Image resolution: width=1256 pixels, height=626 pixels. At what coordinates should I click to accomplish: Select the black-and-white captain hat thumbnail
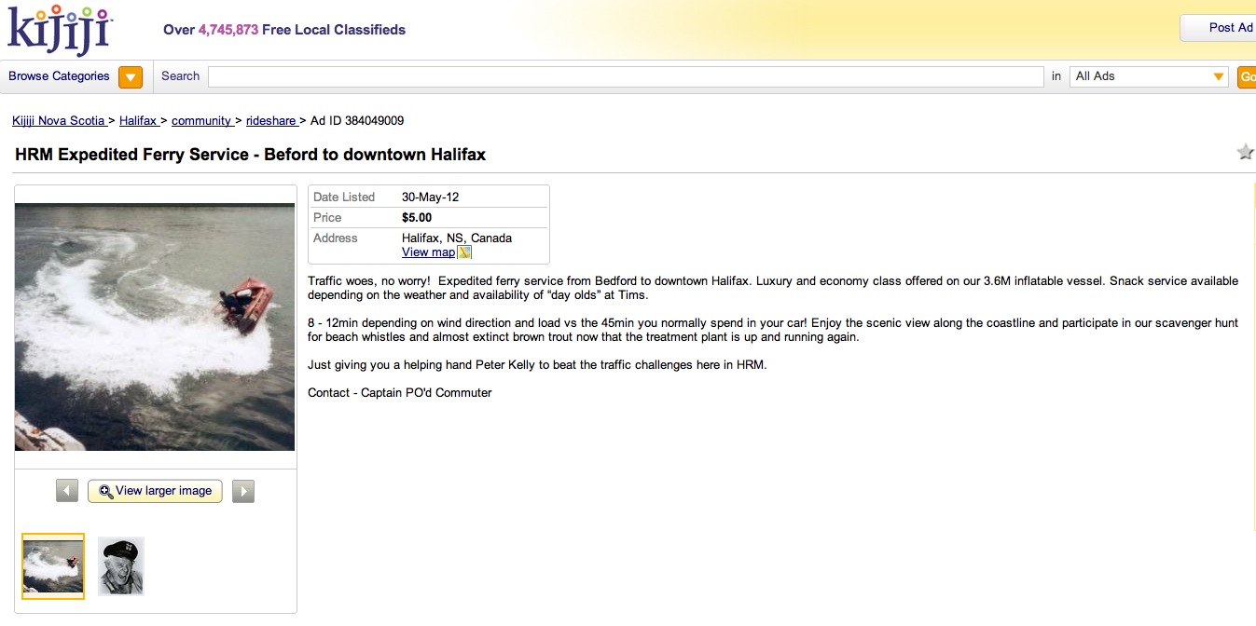(x=121, y=565)
